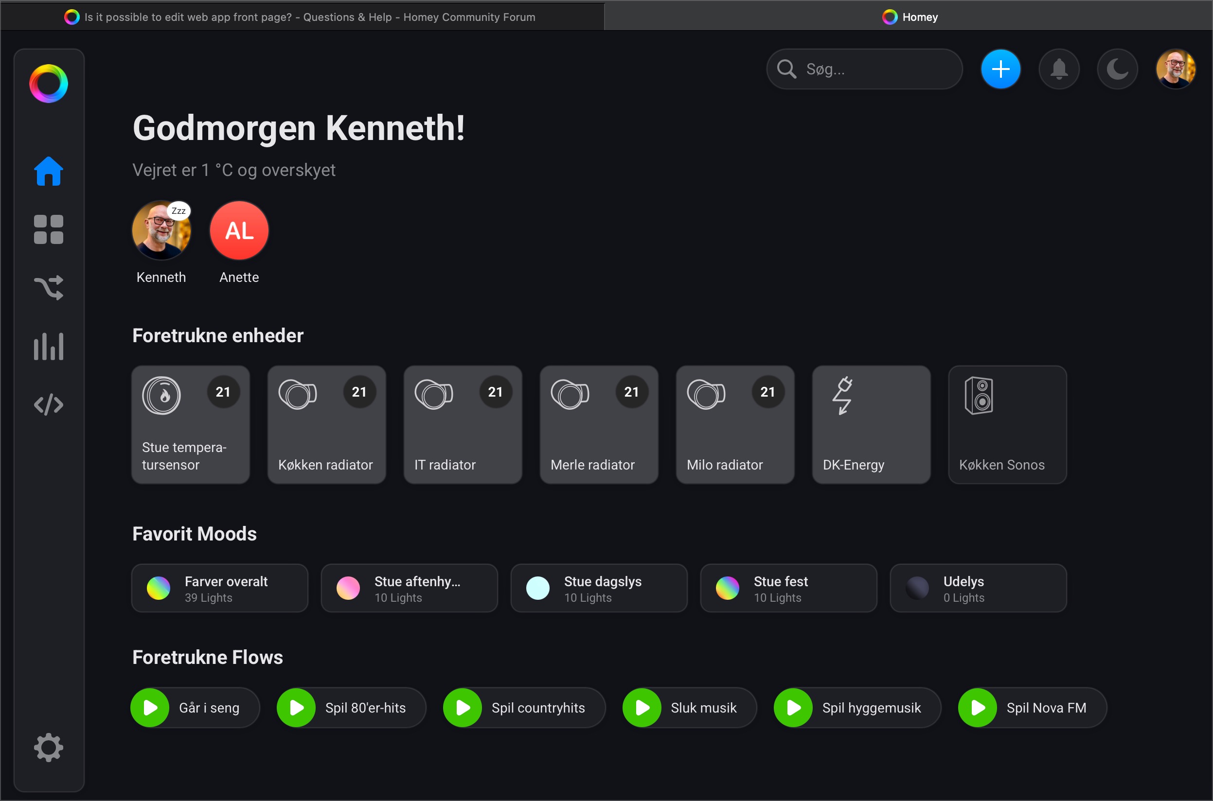Switch to the Homey browser tab
The width and height of the screenshot is (1213, 801).
[x=910, y=17]
